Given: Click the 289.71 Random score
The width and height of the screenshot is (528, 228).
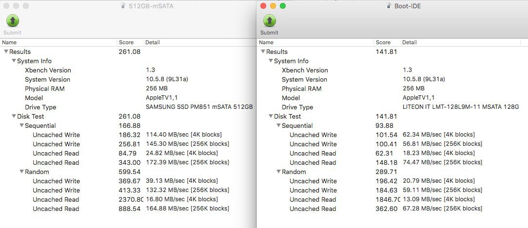Looking at the screenshot, I should tap(386, 172).
